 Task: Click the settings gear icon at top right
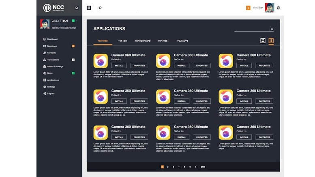point(278,8)
